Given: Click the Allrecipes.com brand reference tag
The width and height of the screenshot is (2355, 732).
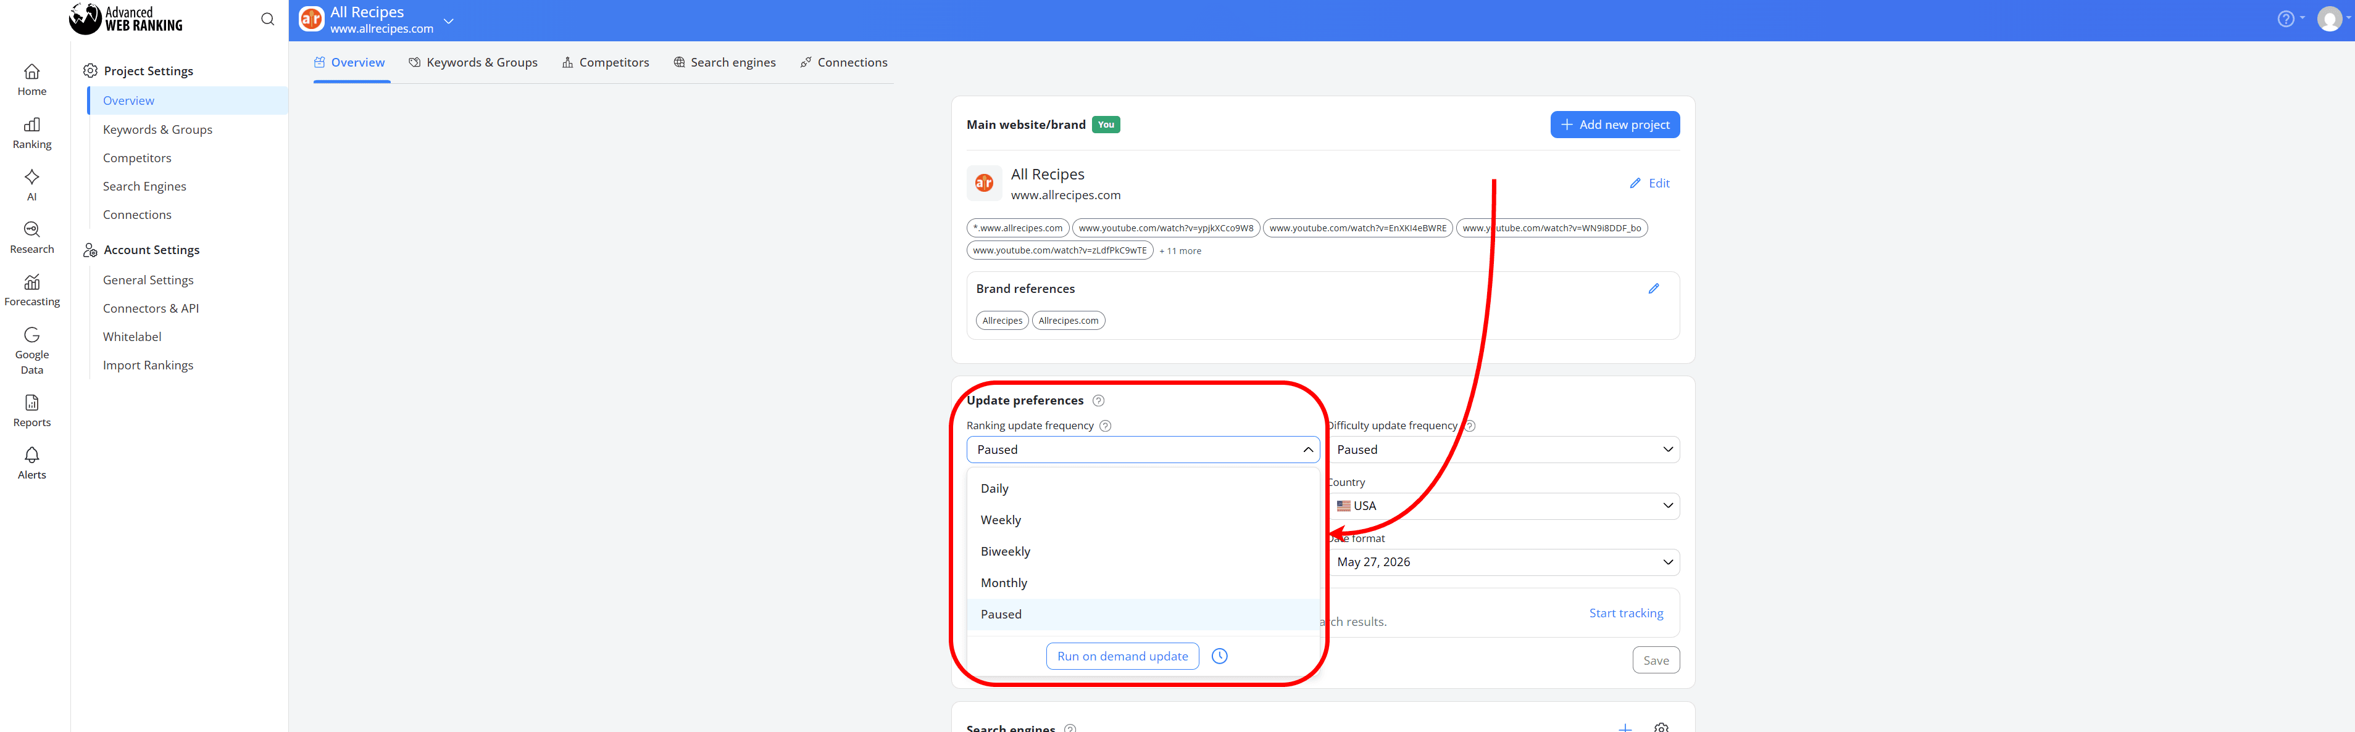Looking at the screenshot, I should click(1068, 321).
